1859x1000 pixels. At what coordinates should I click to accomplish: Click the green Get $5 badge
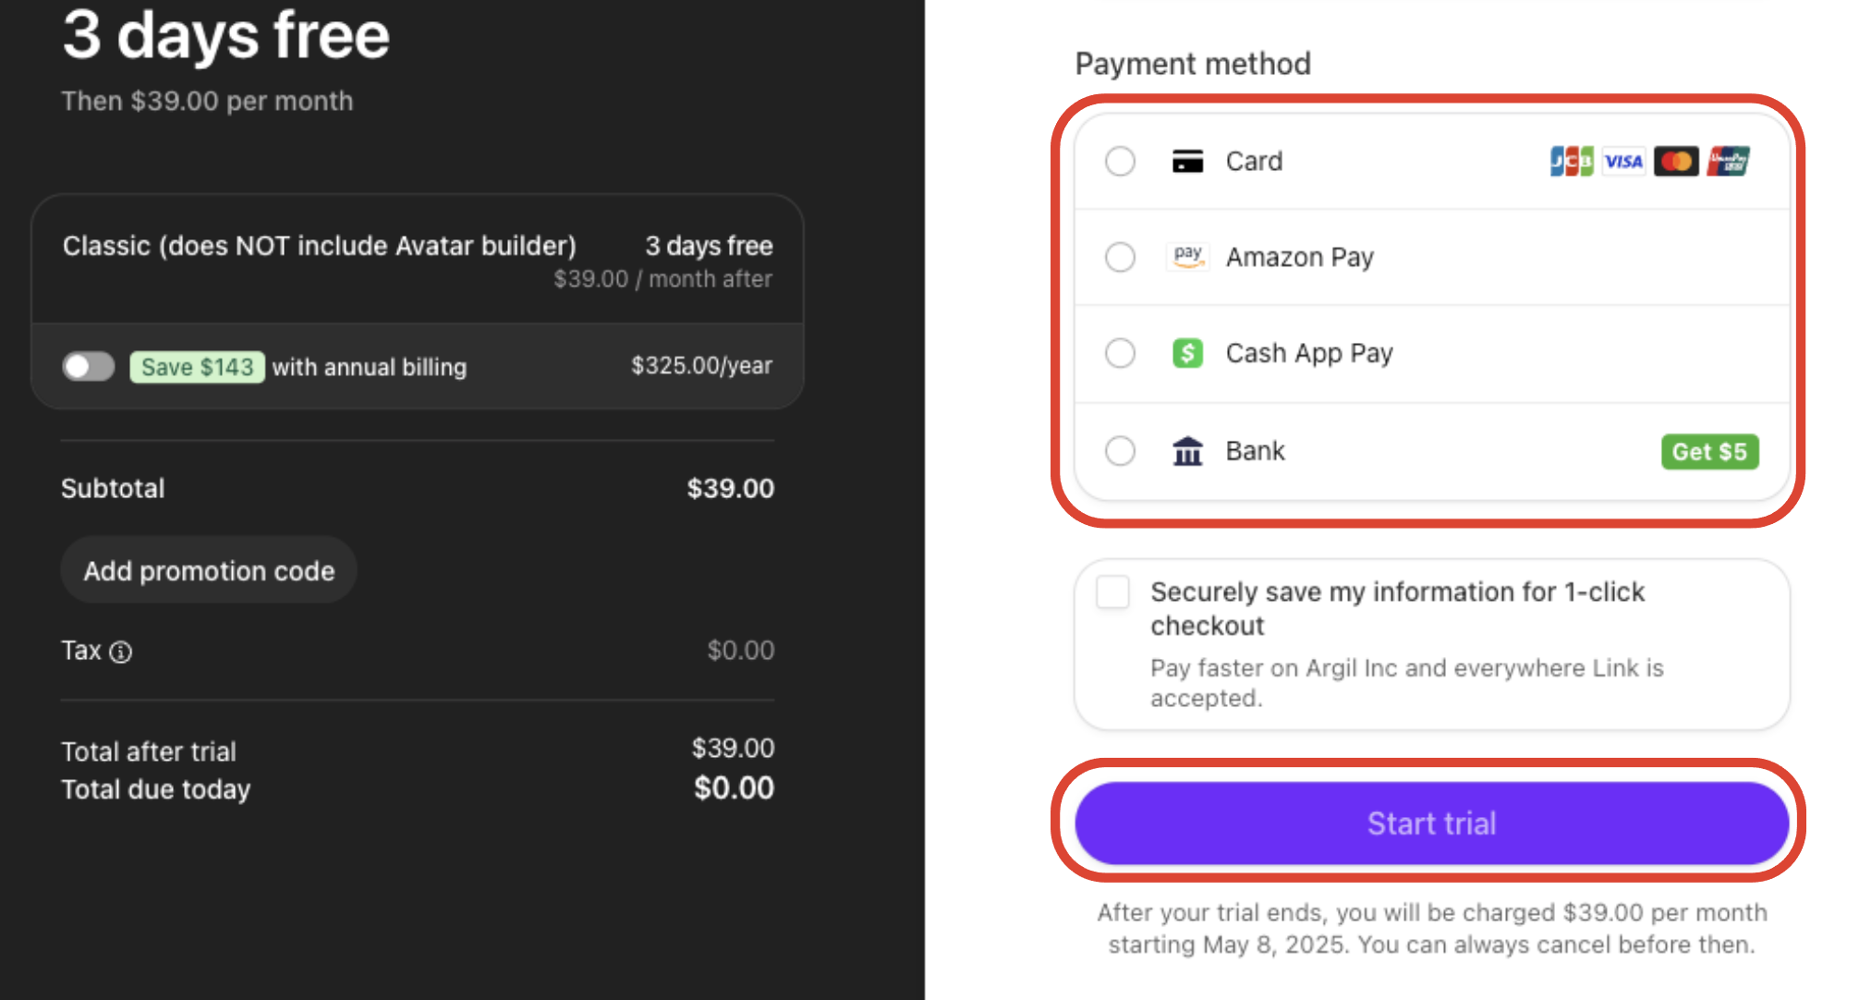[x=1709, y=452]
